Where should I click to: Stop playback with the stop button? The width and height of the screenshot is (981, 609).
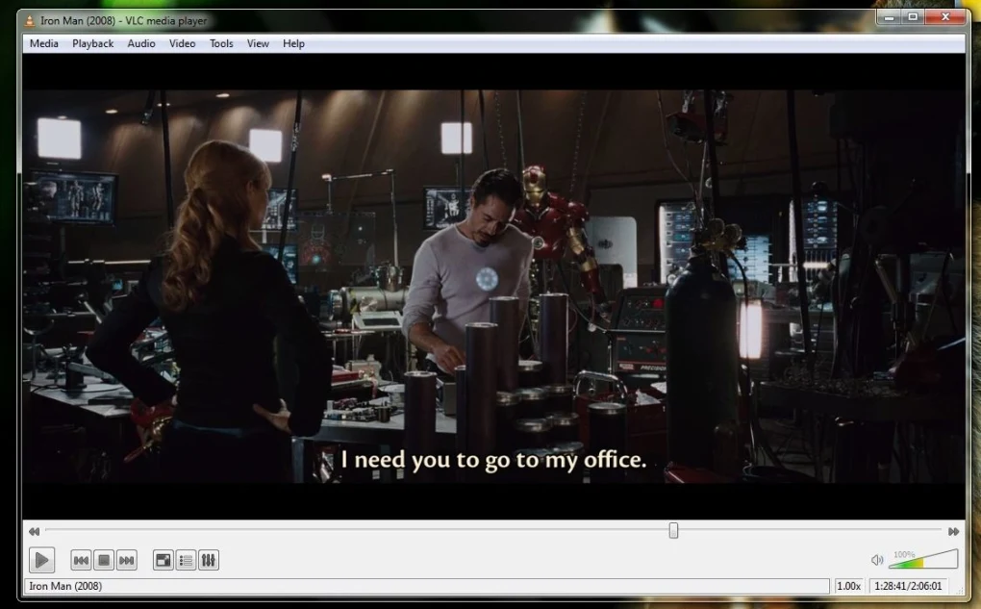coord(104,560)
